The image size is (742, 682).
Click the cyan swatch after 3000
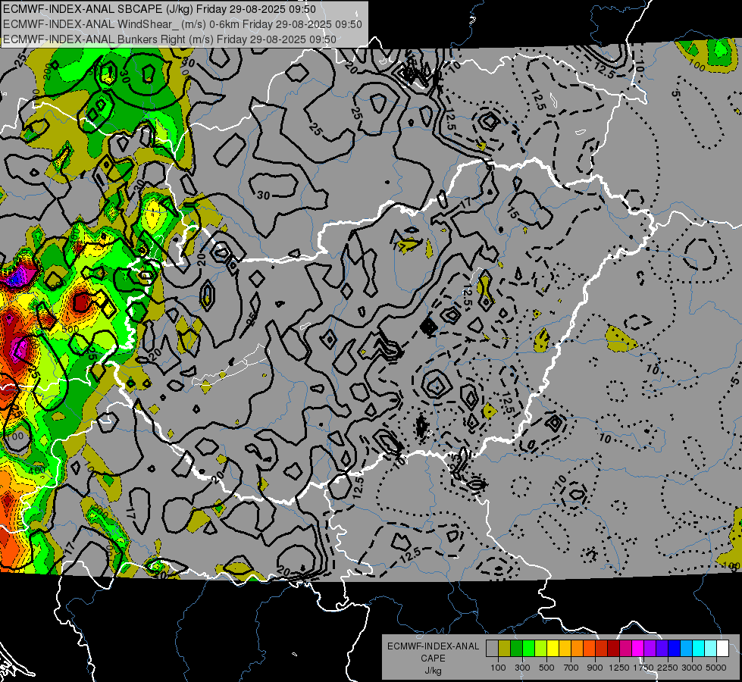click(x=699, y=649)
